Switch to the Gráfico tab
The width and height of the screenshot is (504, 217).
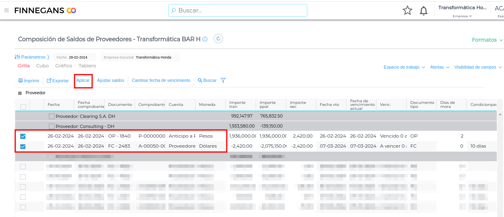(x=64, y=66)
